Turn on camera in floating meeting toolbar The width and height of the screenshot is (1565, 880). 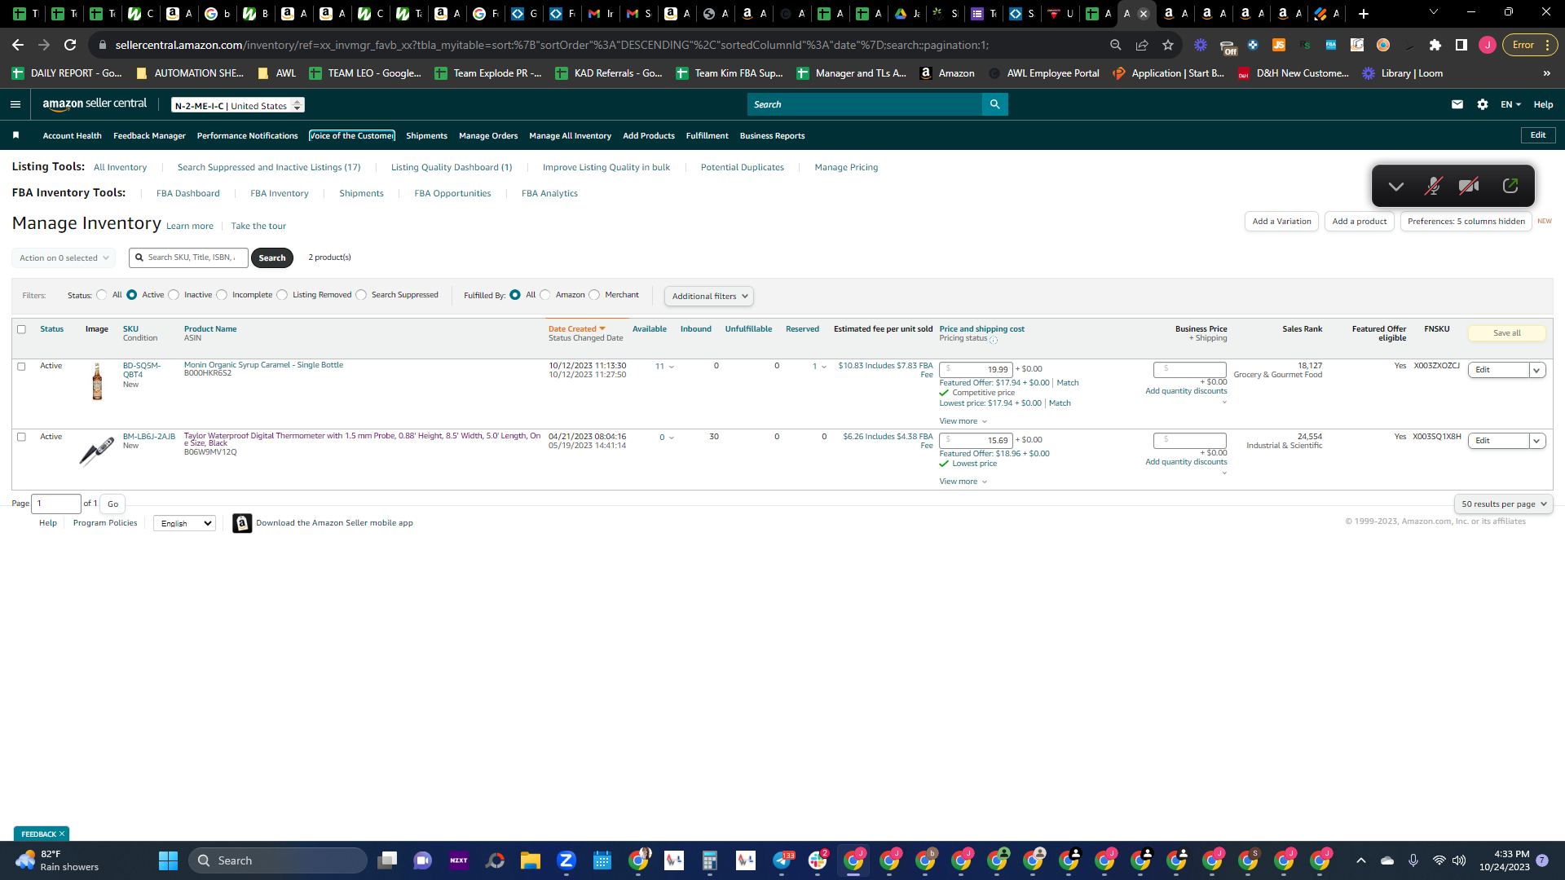1469,186
